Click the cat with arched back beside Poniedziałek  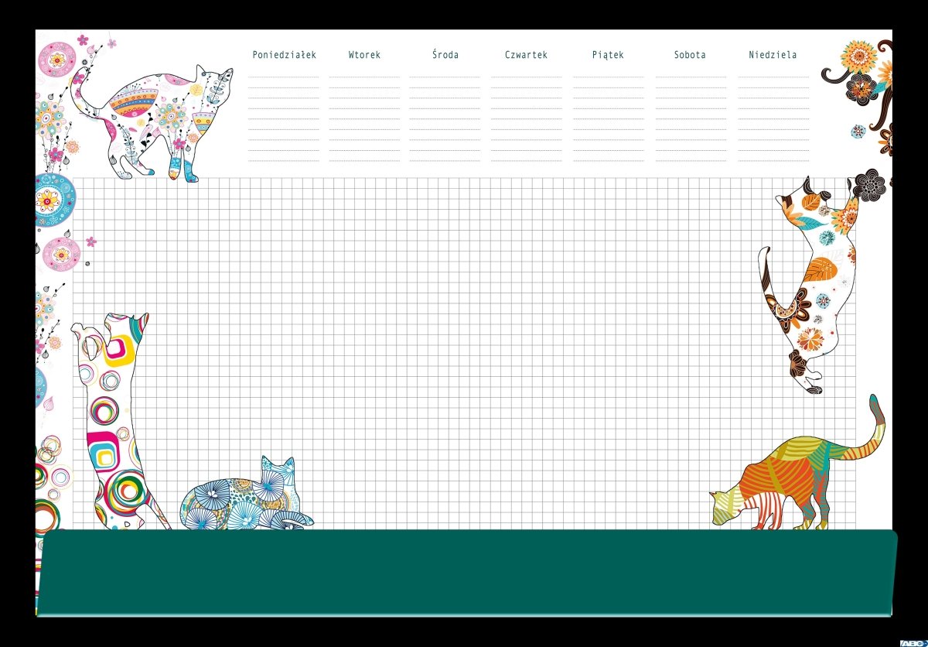click(x=152, y=124)
